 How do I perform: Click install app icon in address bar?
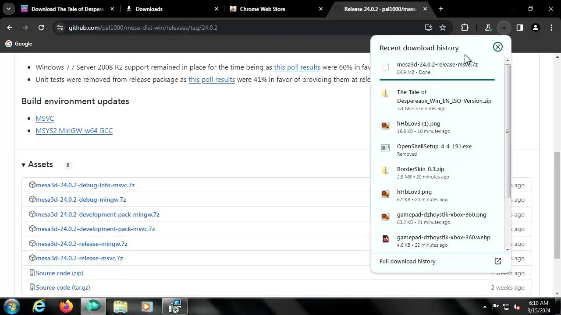pos(429,28)
